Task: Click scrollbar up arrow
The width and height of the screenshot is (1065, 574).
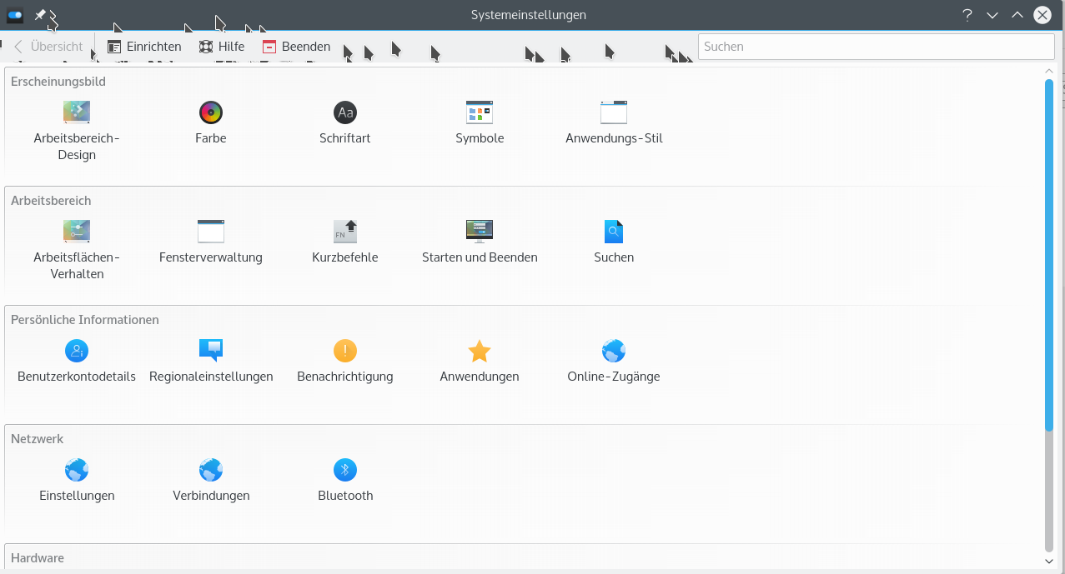Action: [x=1049, y=72]
